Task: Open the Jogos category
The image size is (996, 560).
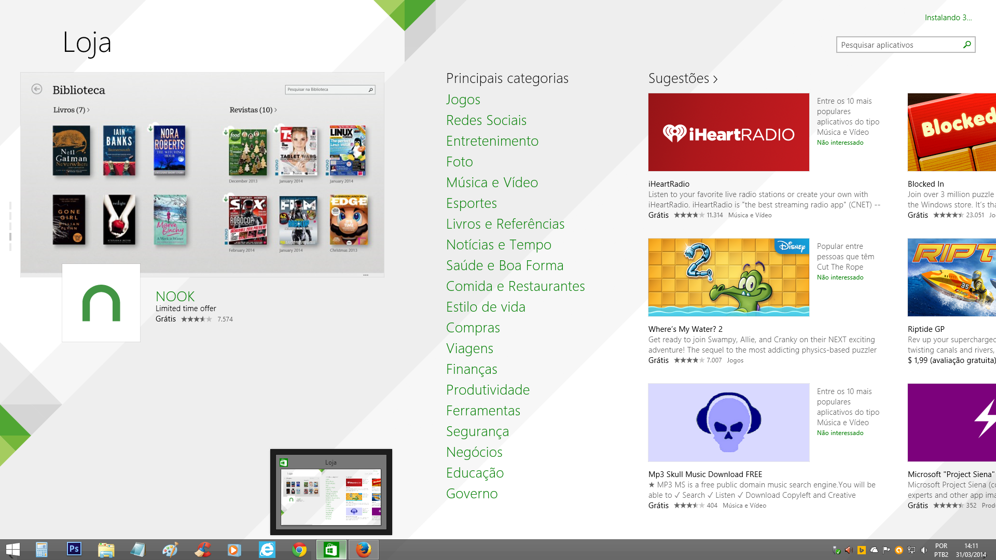Action: click(x=463, y=100)
